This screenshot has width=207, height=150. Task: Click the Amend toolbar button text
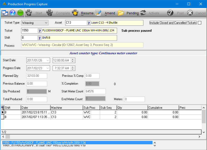click(x=110, y=13)
